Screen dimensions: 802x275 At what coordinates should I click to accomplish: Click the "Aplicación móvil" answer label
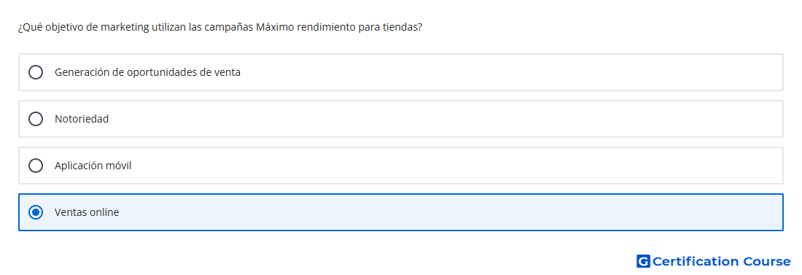pyautogui.click(x=93, y=166)
